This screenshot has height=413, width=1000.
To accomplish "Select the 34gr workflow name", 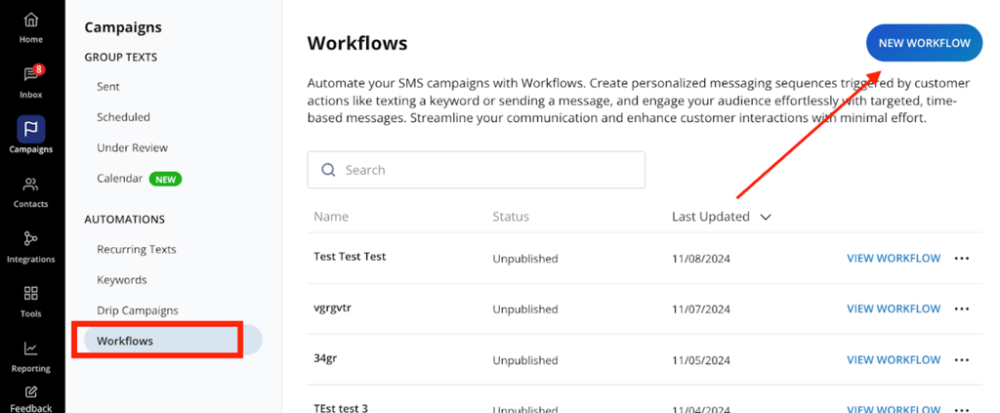I will [x=325, y=359].
